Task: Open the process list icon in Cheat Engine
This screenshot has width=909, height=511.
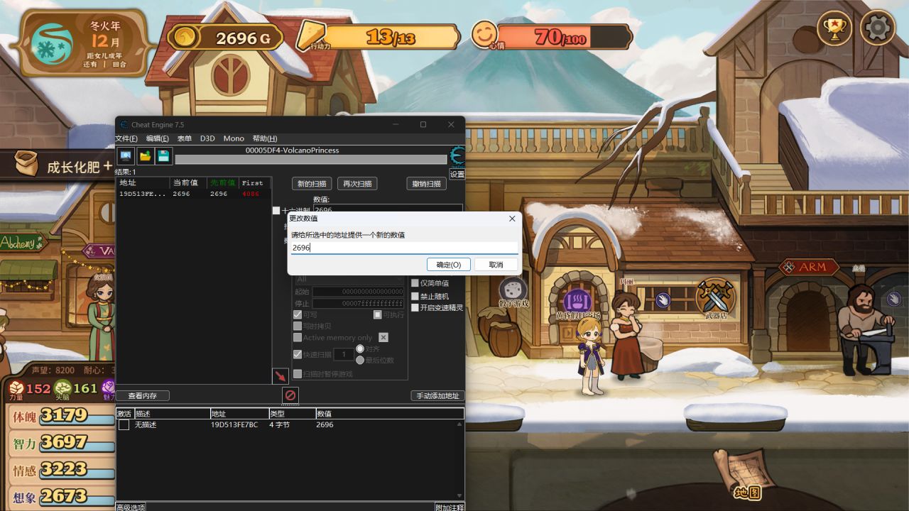Action: point(126,156)
